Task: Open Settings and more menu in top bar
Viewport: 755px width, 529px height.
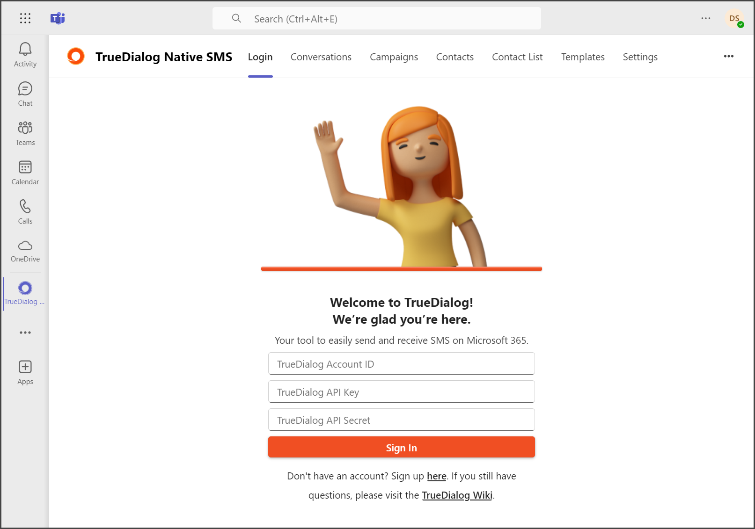Action: pyautogui.click(x=706, y=18)
